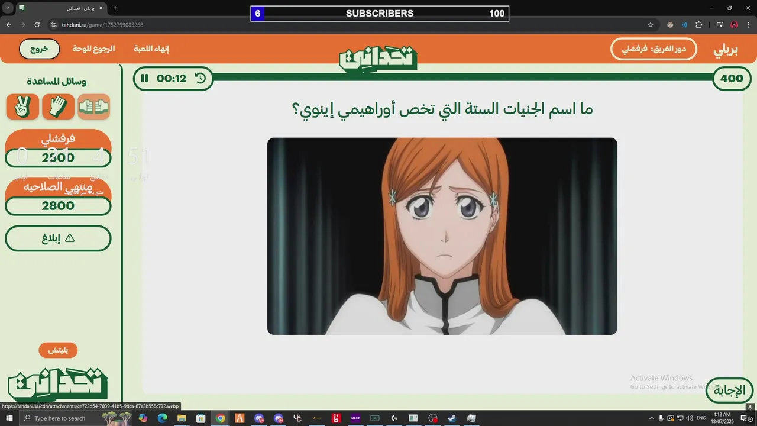Use the two-fingers victory lifeline

pos(22,106)
